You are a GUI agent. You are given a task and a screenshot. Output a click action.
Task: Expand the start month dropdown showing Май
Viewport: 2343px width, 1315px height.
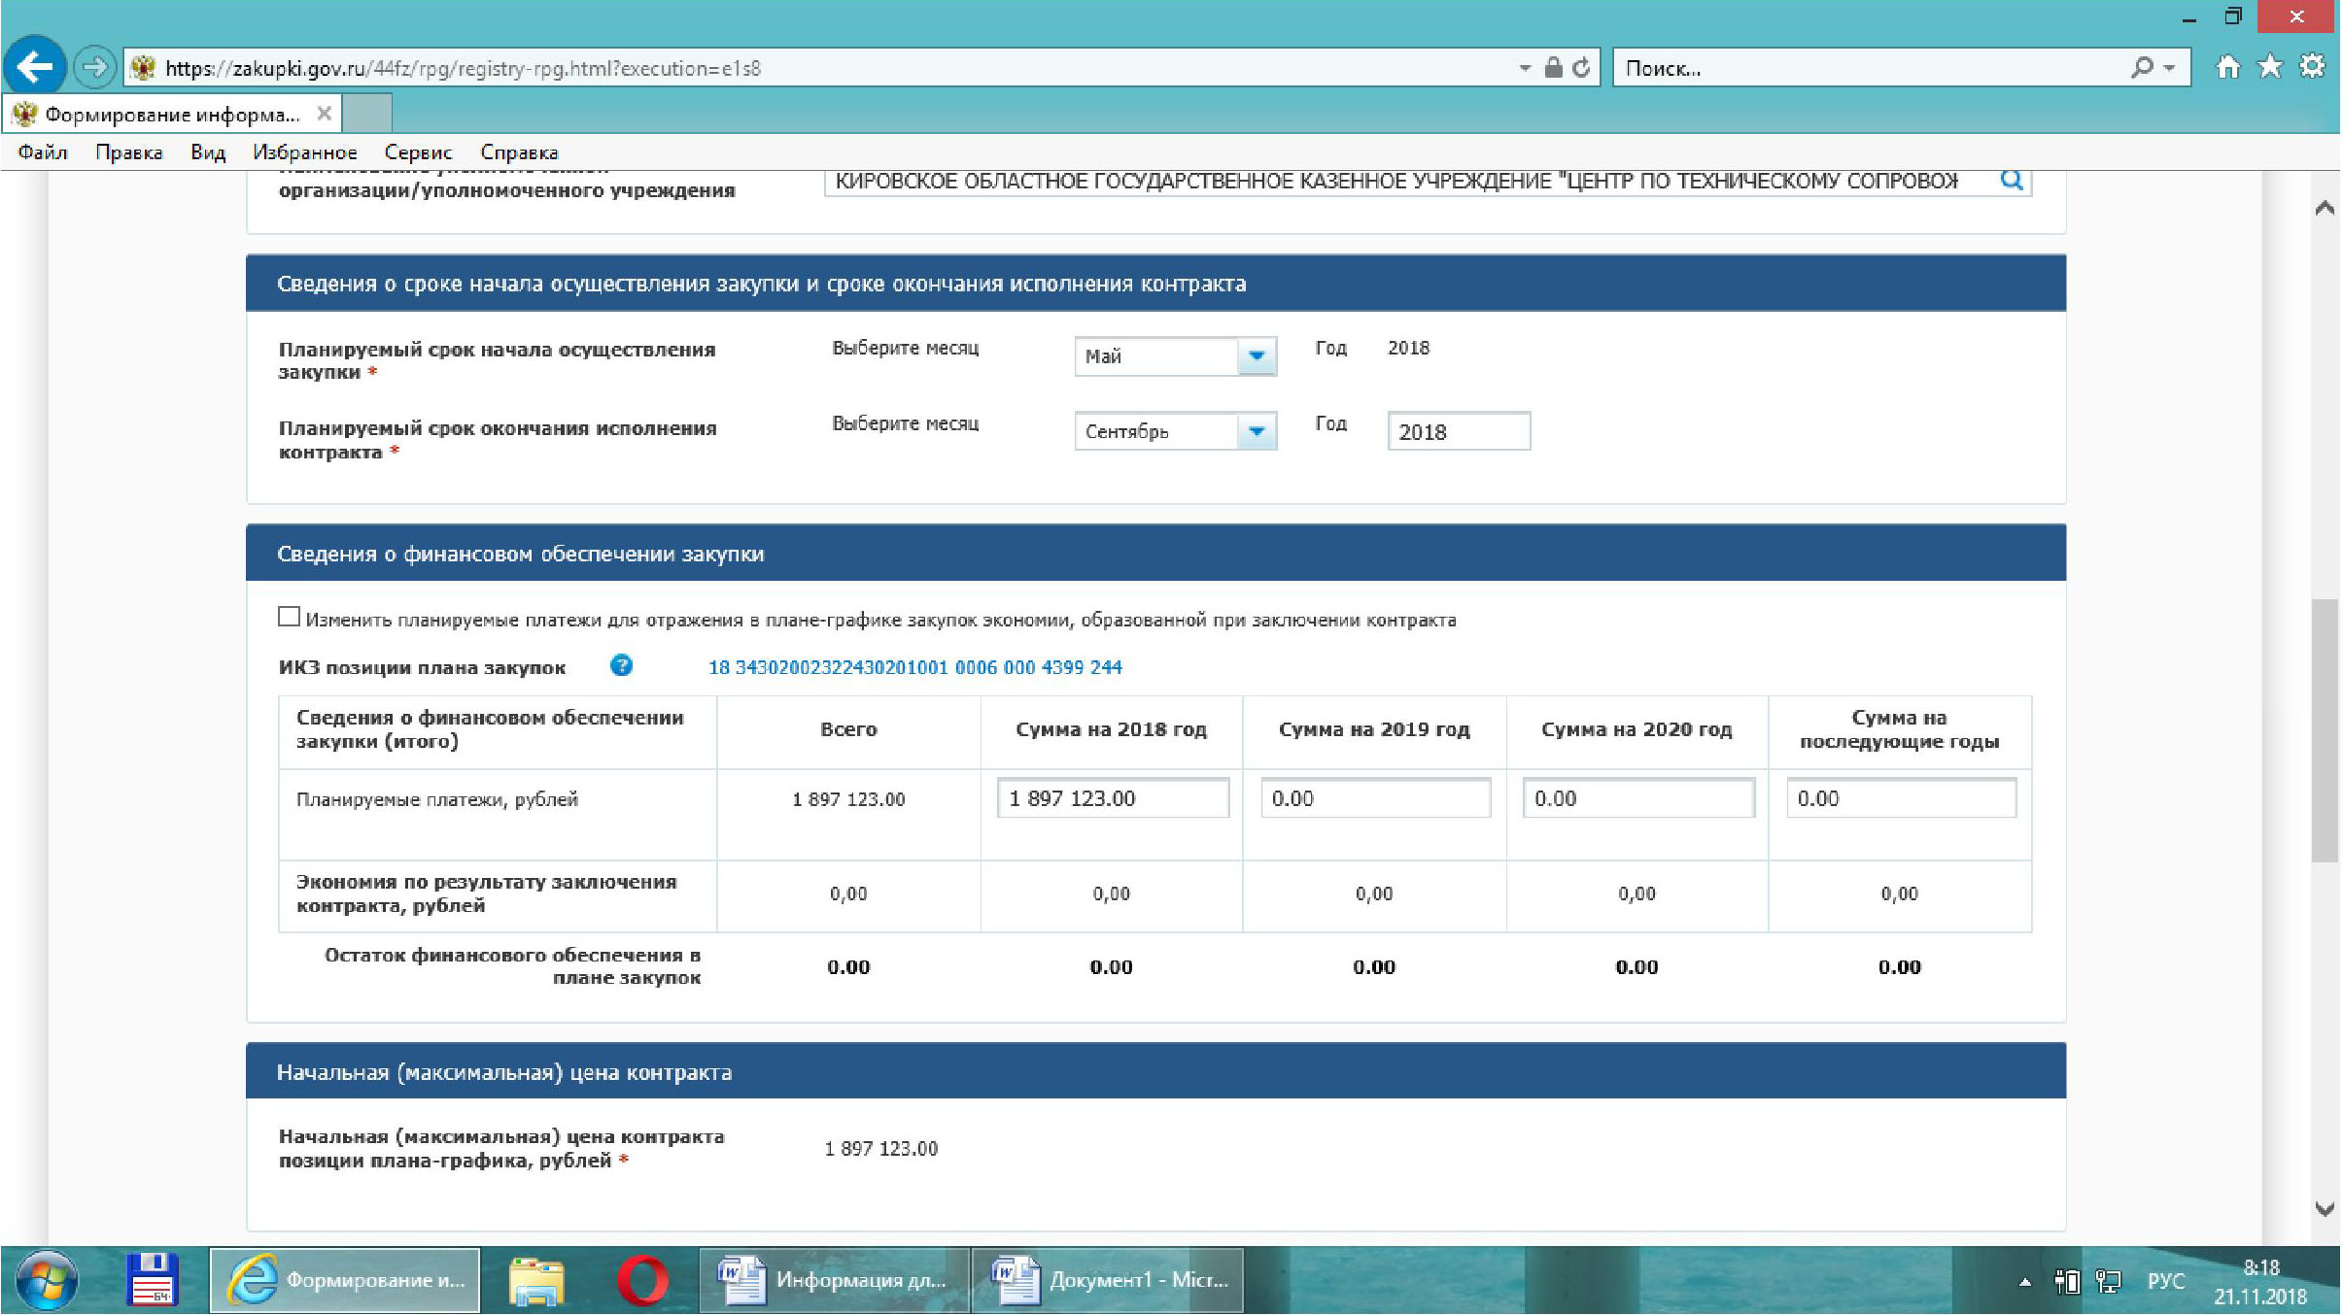coord(1256,356)
